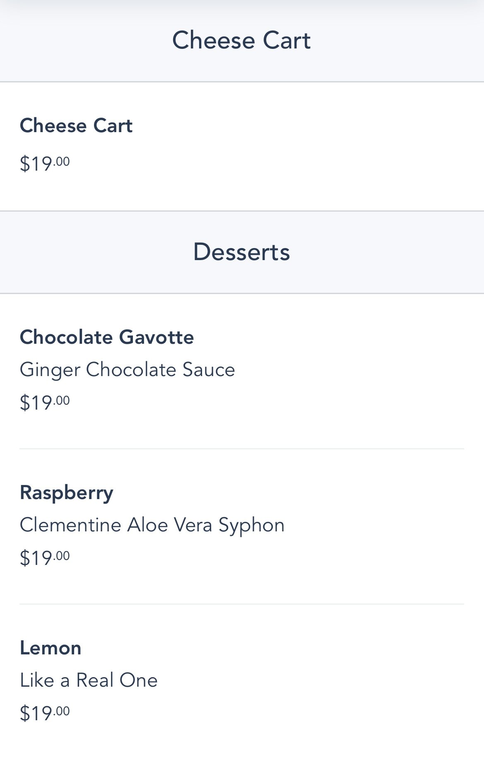The width and height of the screenshot is (484, 760).
Task: Tap the shadow strip above Cheese Cart header
Action: pyautogui.click(x=241, y=6)
